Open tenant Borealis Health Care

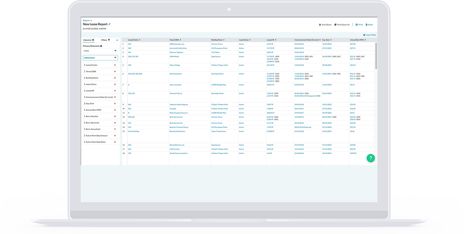[177, 132]
